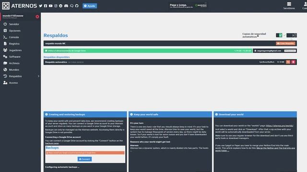Click the backups page link in article
This screenshot has height=172, width=307.
[52, 143]
